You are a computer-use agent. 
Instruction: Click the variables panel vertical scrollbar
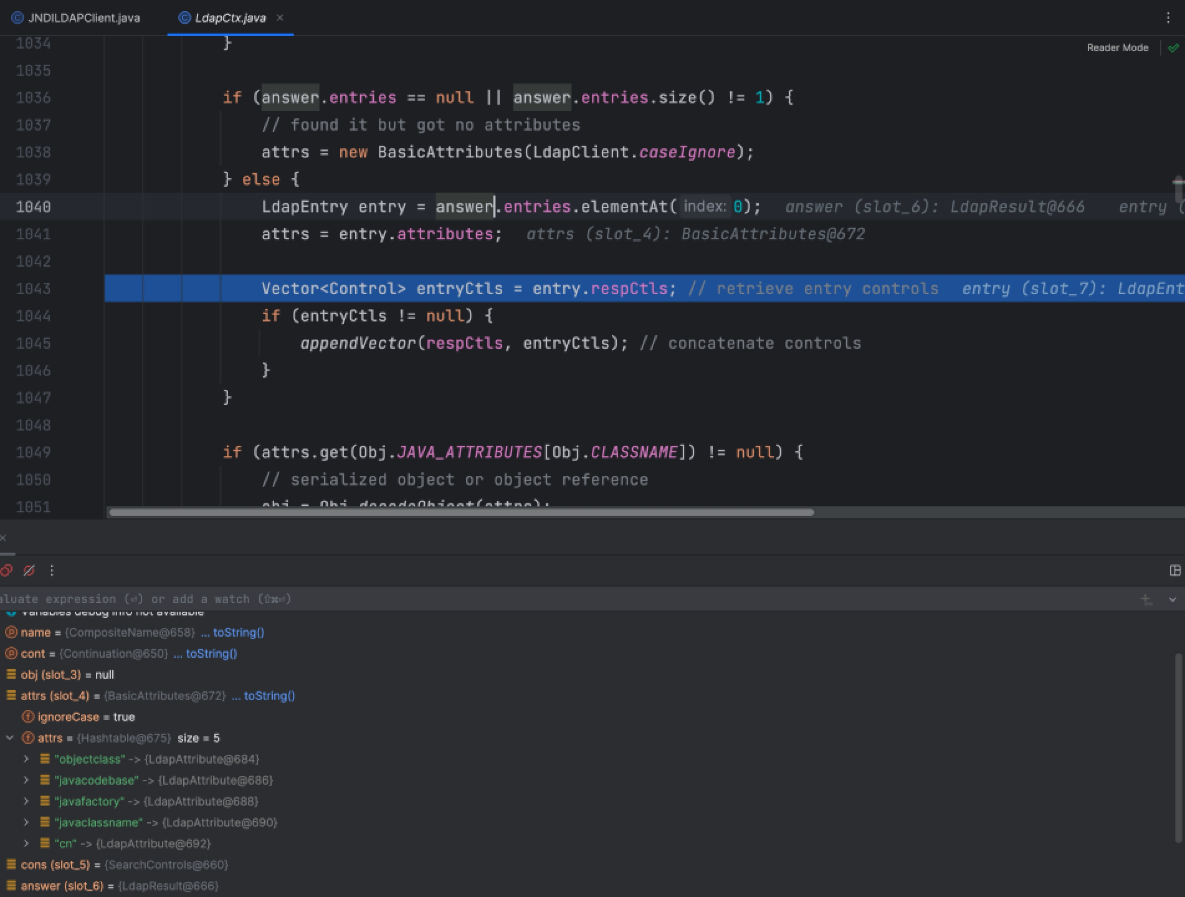[1178, 747]
